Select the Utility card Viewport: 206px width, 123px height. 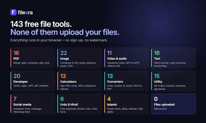(x=173, y=81)
